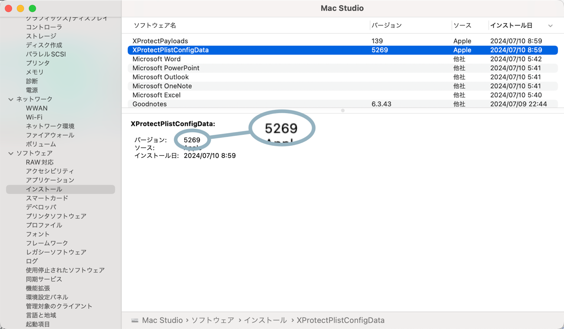
Task: Open 使用停止されたソフトウェア in the sidebar
Action: (65, 270)
